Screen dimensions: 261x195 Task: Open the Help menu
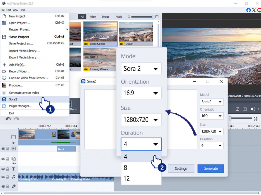click(22, 10)
